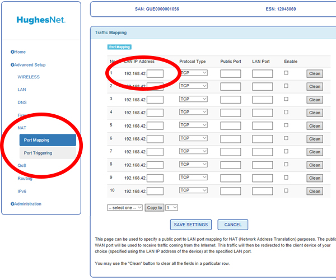
Task: Clean the fields in row 5
Action: click(x=315, y=126)
